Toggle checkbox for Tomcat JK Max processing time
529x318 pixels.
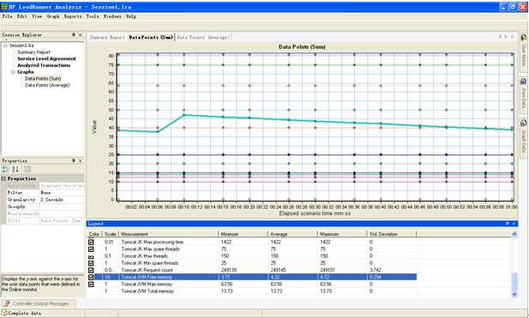pyautogui.click(x=91, y=242)
